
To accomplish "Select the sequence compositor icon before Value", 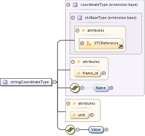I will pos(70,129).
